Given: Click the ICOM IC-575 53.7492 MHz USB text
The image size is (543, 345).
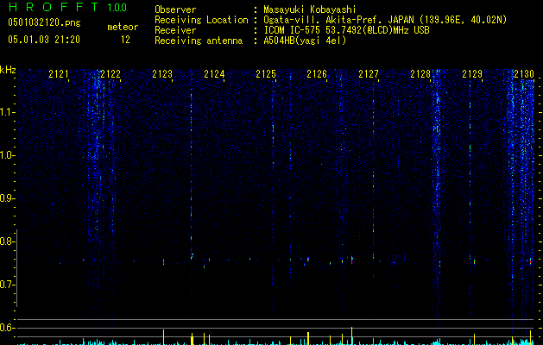Looking at the screenshot, I should coord(346,30).
